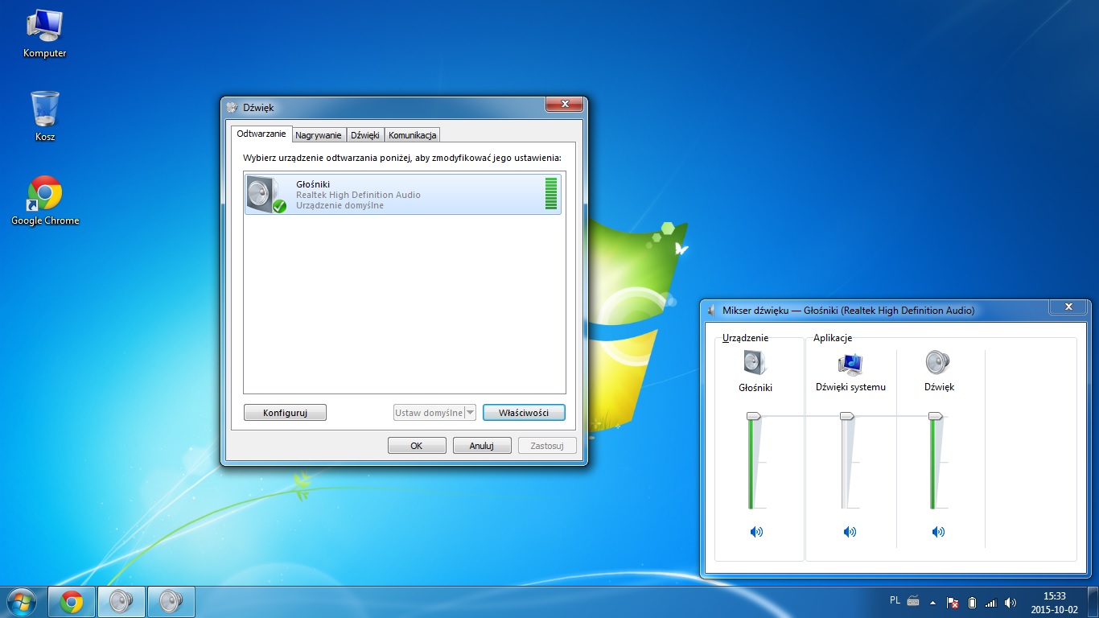
Task: Click the network signal tray icon
Action: [x=991, y=602]
